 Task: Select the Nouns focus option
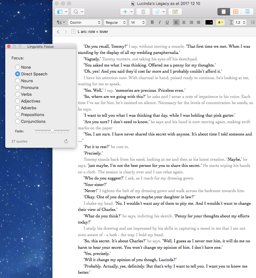click(17, 81)
